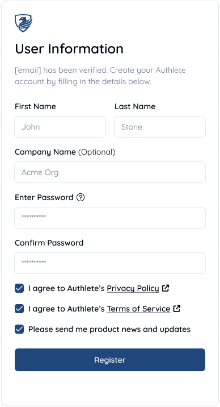The height and width of the screenshot is (407, 220).
Task: Toggle the Terms of Service agreement checkbox
Action: pyautogui.click(x=19, y=309)
